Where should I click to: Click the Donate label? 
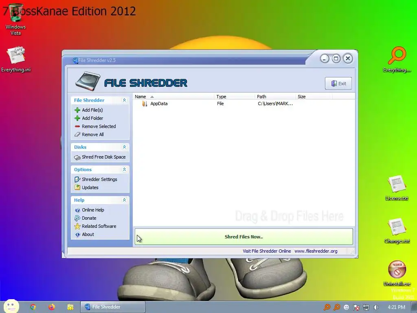click(x=89, y=218)
